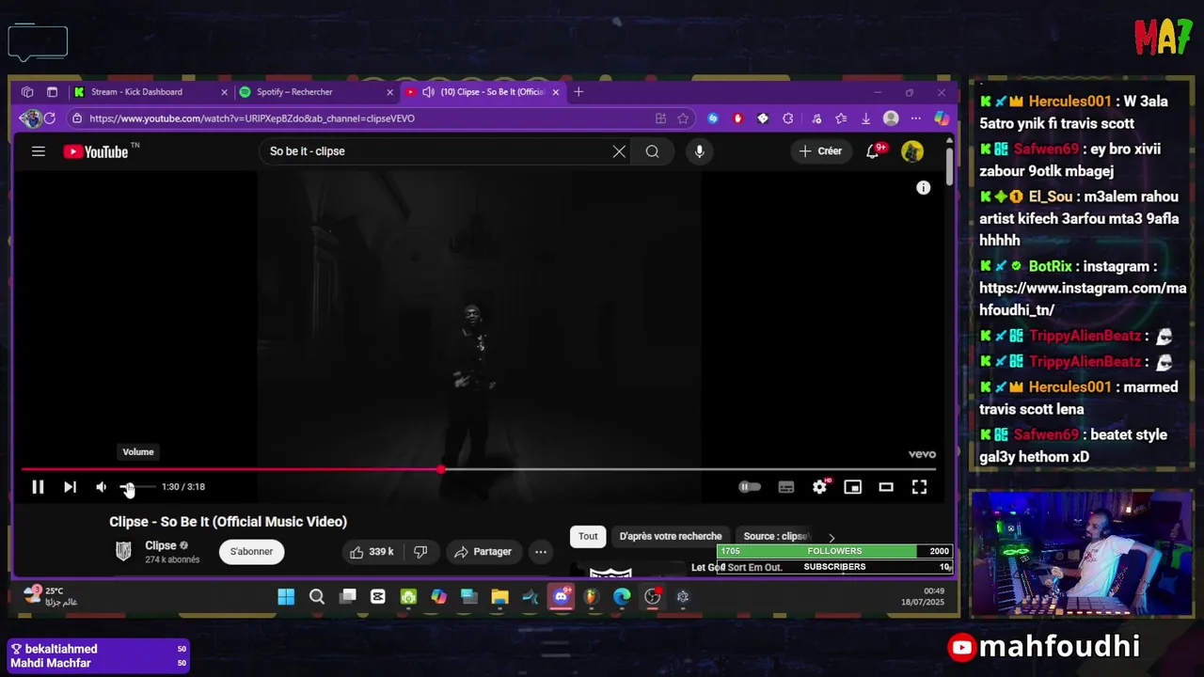
Task: Open browser downloads
Action: coord(866,118)
